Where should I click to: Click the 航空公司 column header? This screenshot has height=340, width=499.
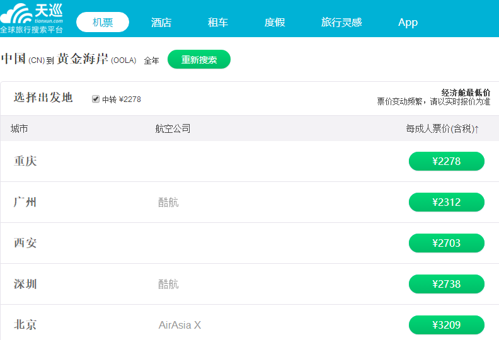(173, 128)
